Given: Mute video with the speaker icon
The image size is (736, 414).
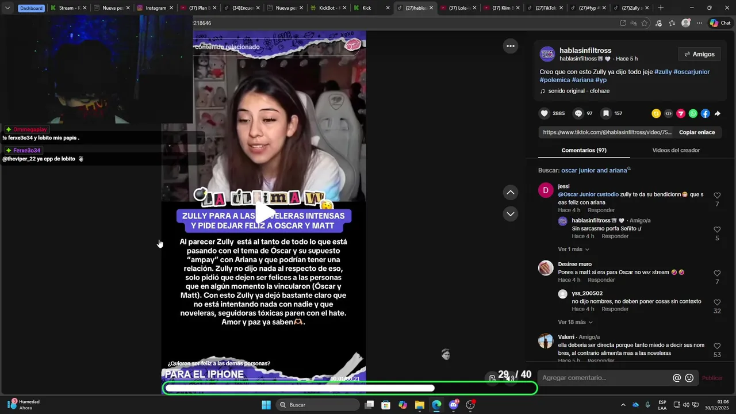Looking at the screenshot, I should pos(509,378).
